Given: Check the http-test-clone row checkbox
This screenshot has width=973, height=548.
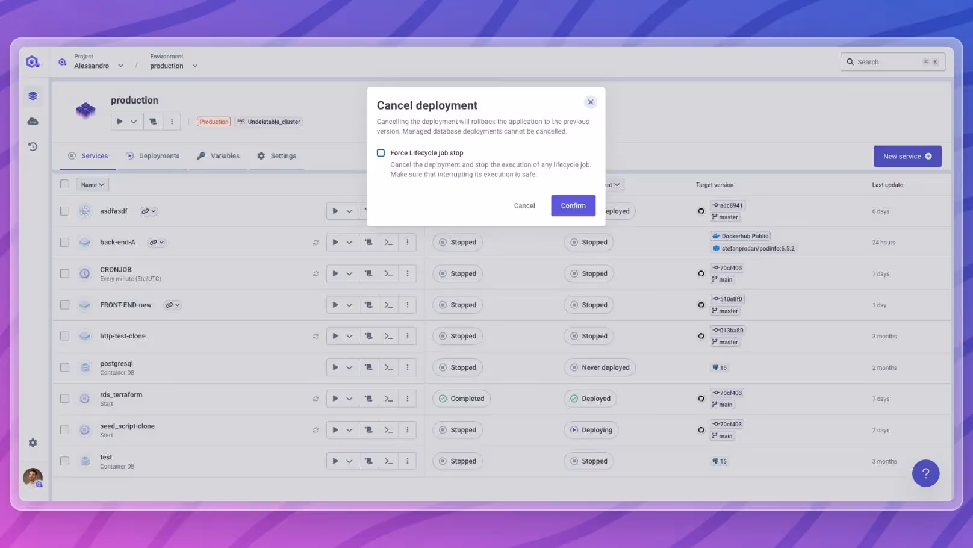Looking at the screenshot, I should (x=64, y=336).
